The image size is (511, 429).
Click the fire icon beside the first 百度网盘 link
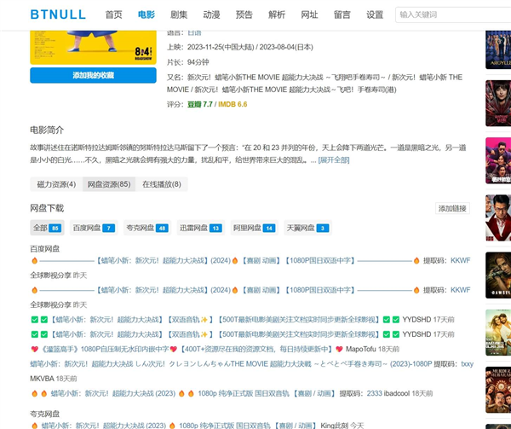pos(35,261)
